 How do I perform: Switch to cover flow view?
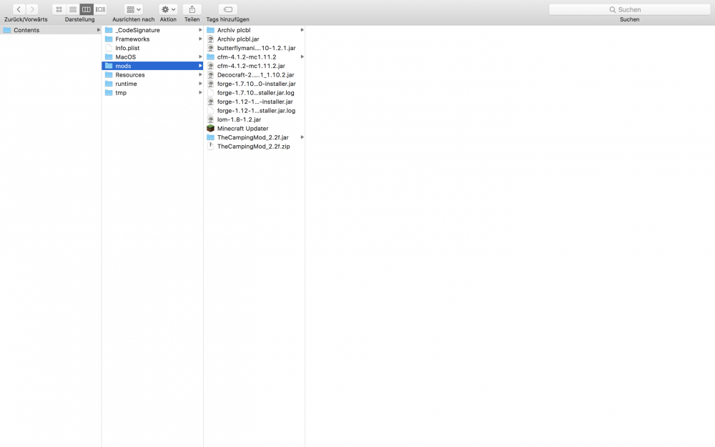(x=100, y=9)
